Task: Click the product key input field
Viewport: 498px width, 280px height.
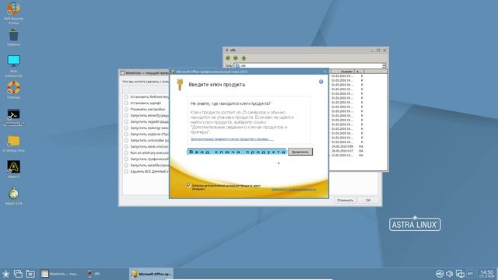Action: (237, 152)
